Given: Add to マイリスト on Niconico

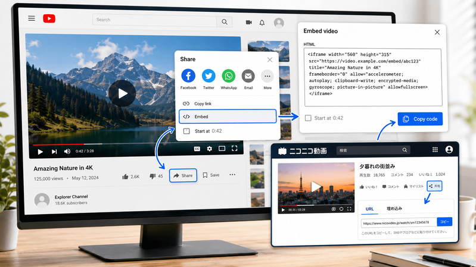Looking at the screenshot, I should (x=413, y=186).
